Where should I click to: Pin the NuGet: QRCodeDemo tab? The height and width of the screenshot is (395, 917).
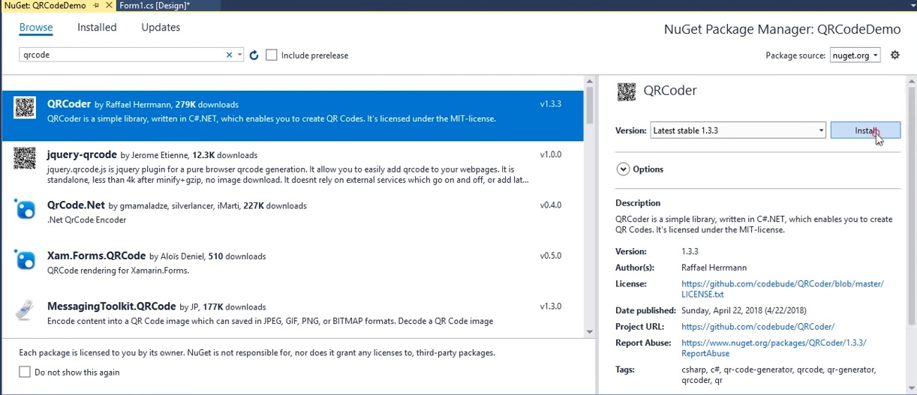pos(96,5)
